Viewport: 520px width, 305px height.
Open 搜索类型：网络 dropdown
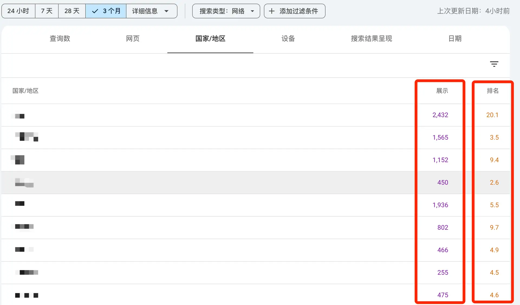pos(226,11)
